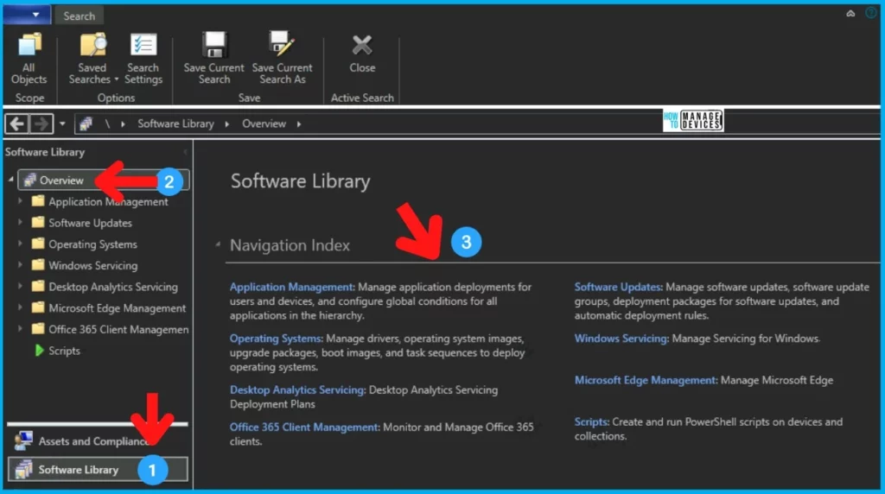Open Search Settings in the ribbon

(x=143, y=58)
